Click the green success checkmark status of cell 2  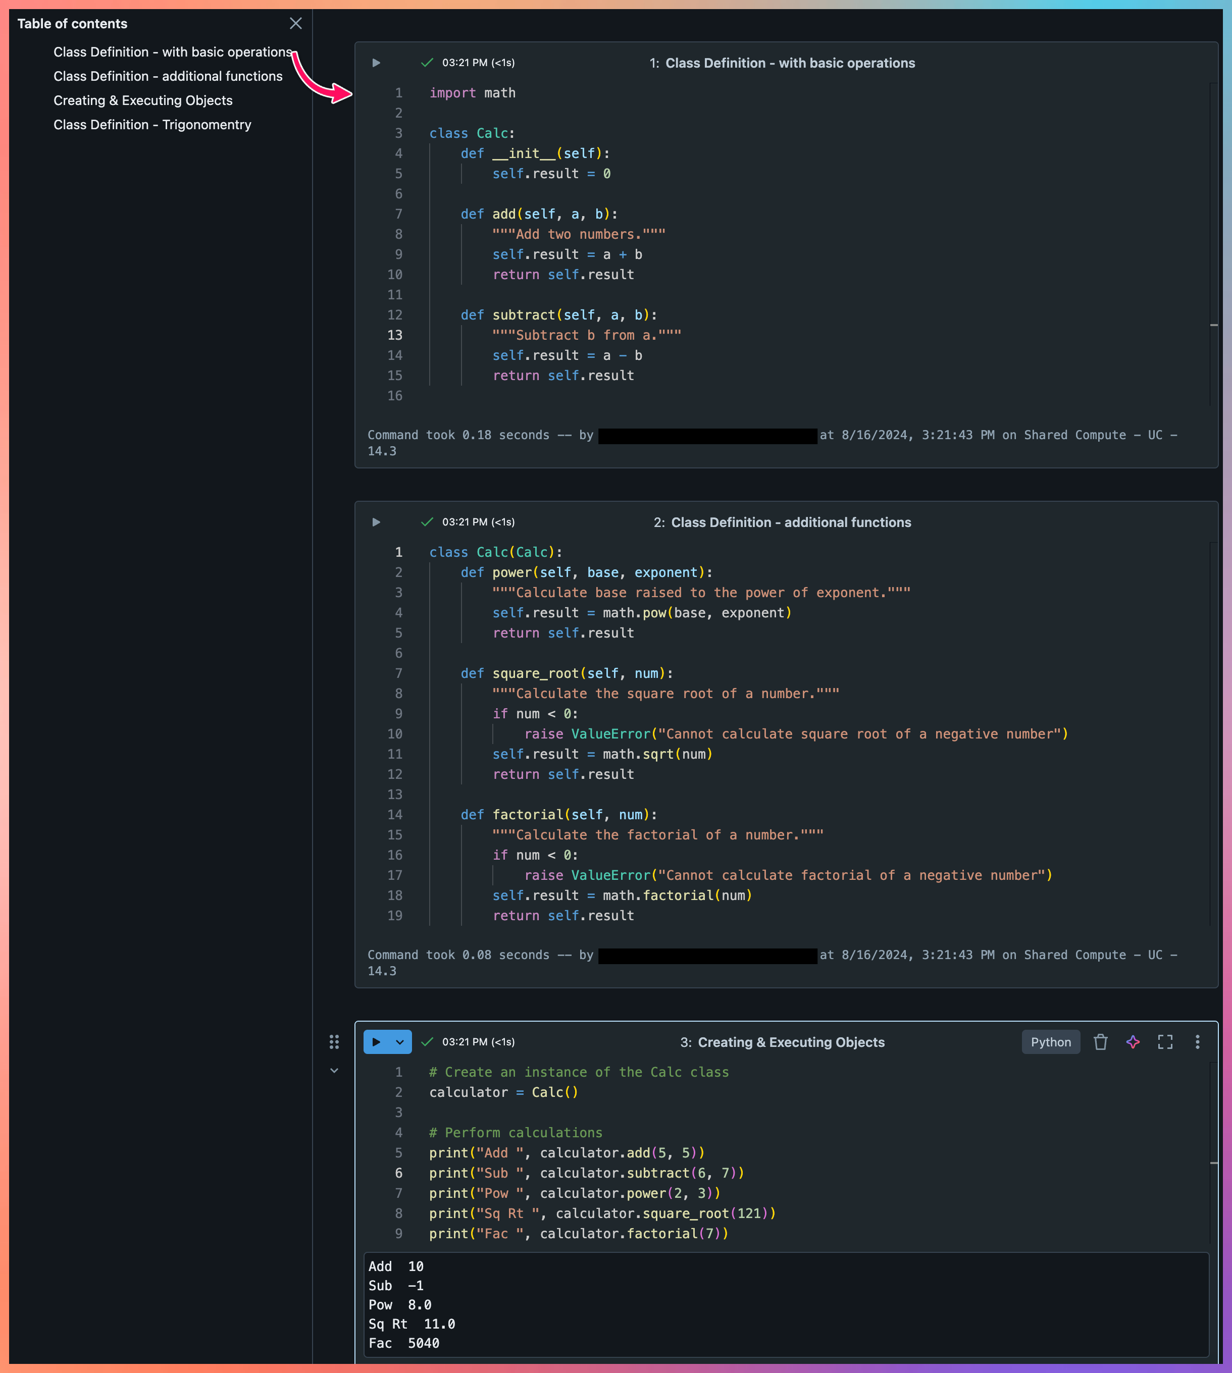tap(427, 522)
